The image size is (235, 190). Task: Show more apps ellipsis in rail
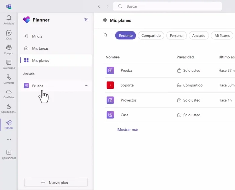coord(9,139)
